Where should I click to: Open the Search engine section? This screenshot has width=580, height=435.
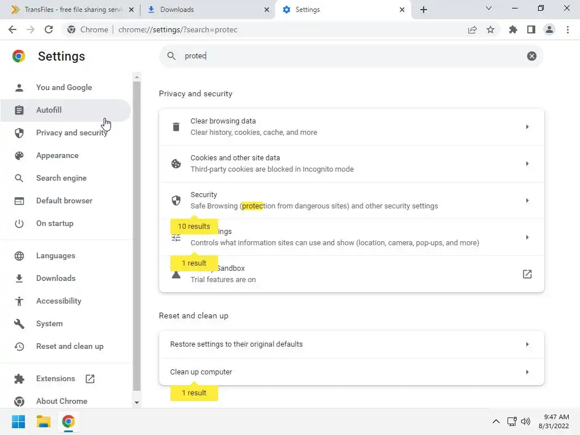pyautogui.click(x=65, y=178)
